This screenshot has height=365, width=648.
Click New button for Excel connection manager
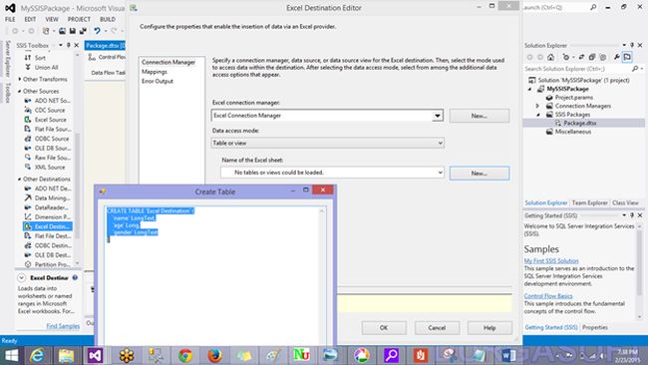point(480,116)
